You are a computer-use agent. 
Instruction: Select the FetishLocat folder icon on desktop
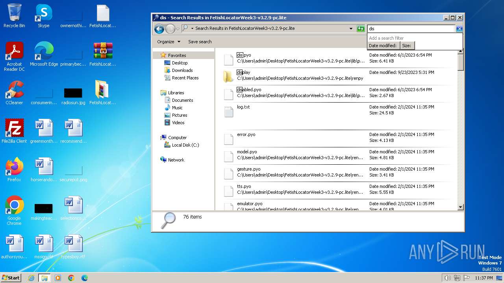coord(103,93)
